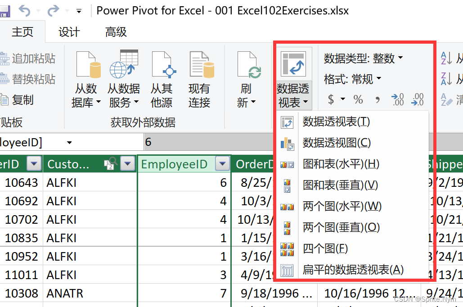Screen dimensions: 463x307
Task: Choose 四个图(F) from the menu
Action: pos(352,248)
